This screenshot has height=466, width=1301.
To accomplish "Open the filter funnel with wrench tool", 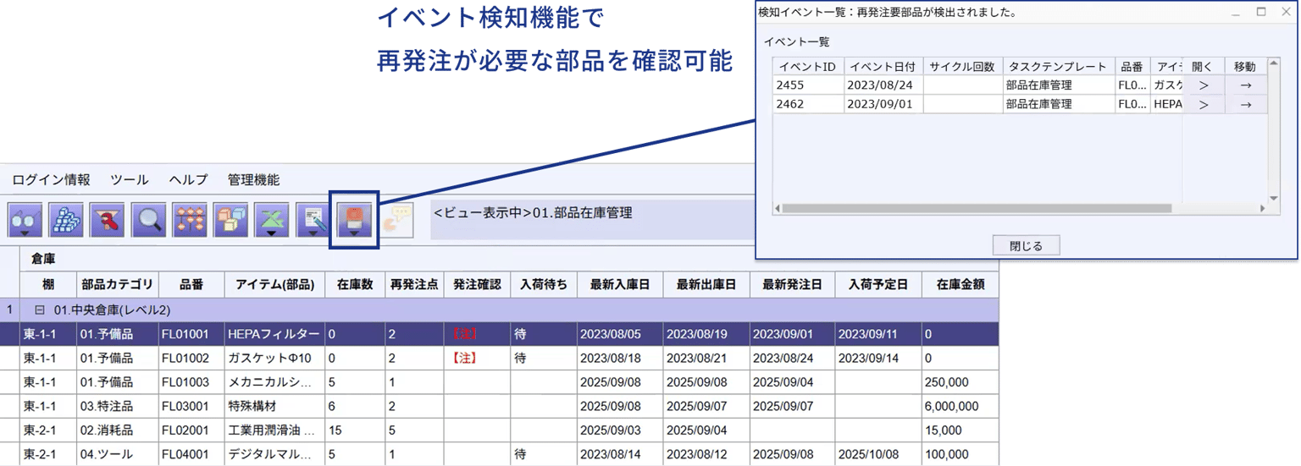I will pyautogui.click(x=108, y=220).
